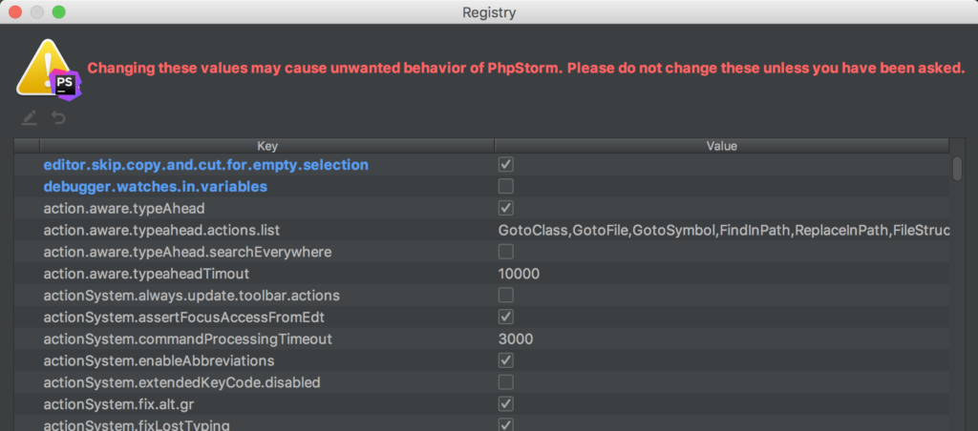Click the green zoom window button
Image resolution: width=978 pixels, height=431 pixels.
(x=58, y=11)
